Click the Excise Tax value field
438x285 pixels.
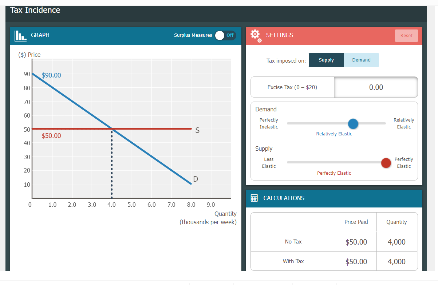click(375, 87)
